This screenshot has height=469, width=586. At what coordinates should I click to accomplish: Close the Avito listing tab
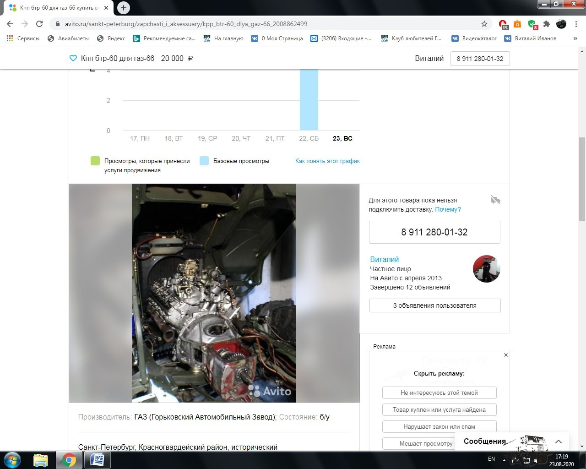(x=106, y=8)
